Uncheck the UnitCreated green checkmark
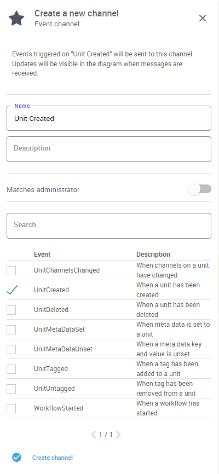The height and width of the screenshot is (474, 219). 12,290
